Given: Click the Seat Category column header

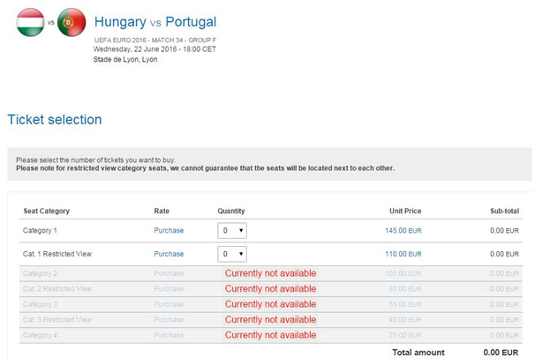Looking at the screenshot, I should point(47,212).
